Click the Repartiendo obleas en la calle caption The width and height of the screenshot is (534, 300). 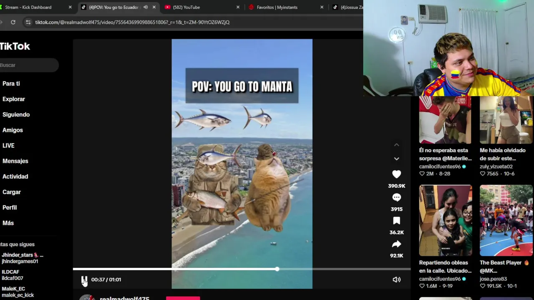(x=445, y=267)
